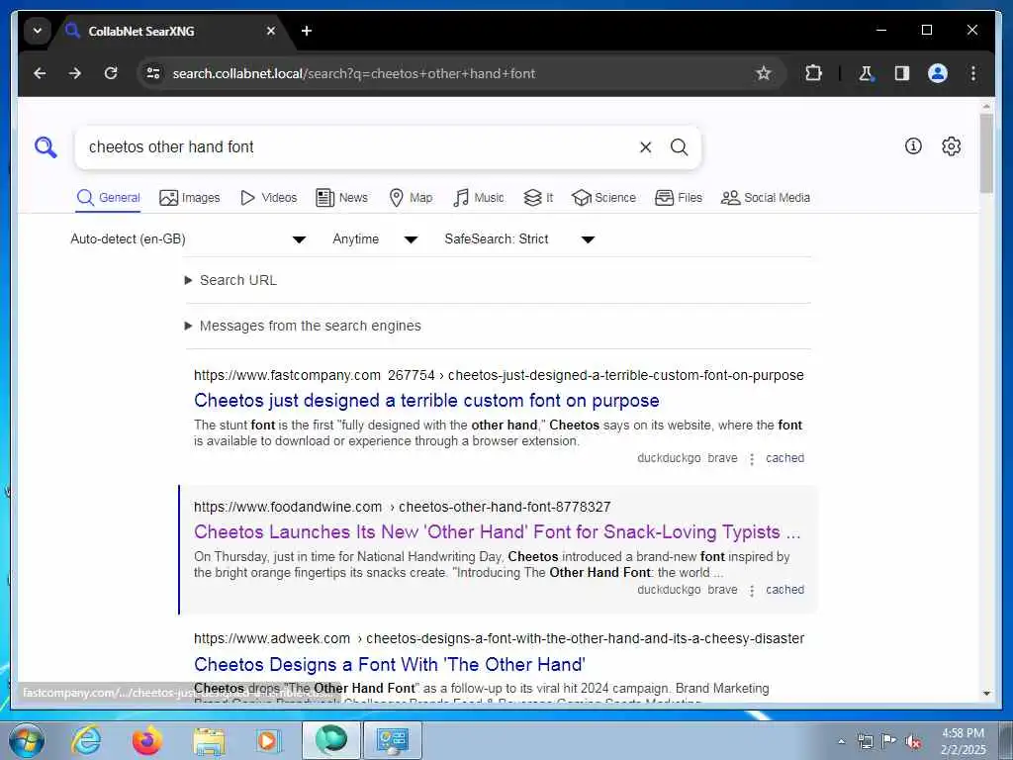
Task: Open cached link for foodandwine result
Action: pyautogui.click(x=784, y=590)
